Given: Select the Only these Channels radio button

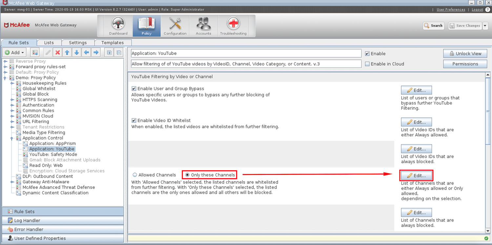Looking at the screenshot, I should click(187, 175).
